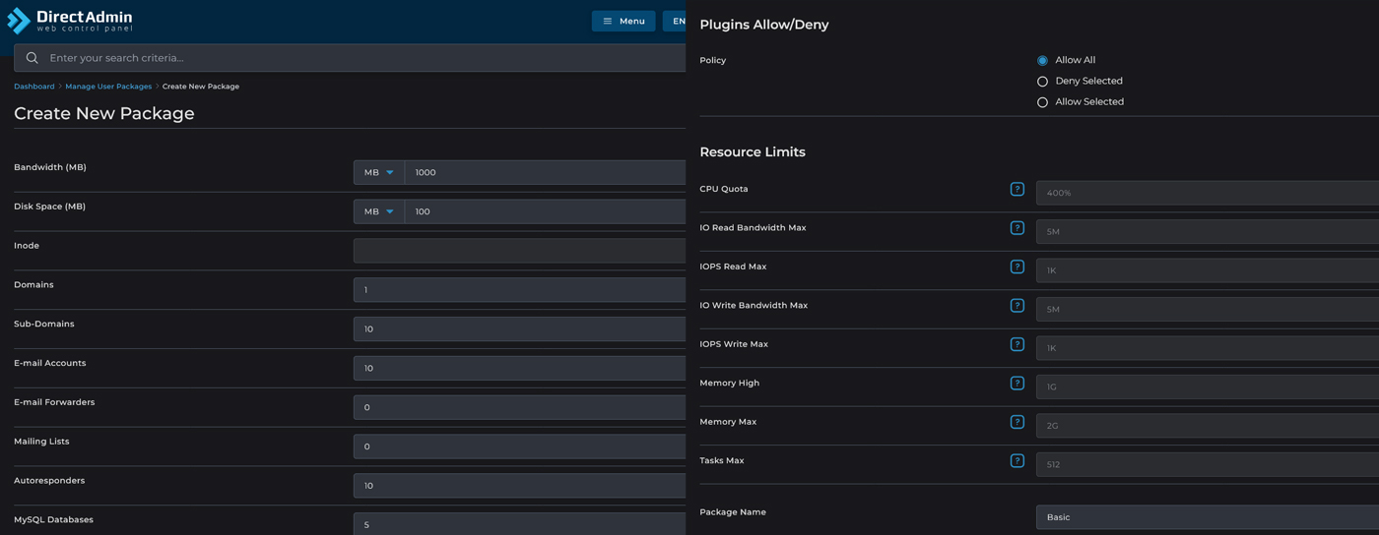
Task: Expand Disk Space unit MB dropdown
Action: click(x=379, y=212)
